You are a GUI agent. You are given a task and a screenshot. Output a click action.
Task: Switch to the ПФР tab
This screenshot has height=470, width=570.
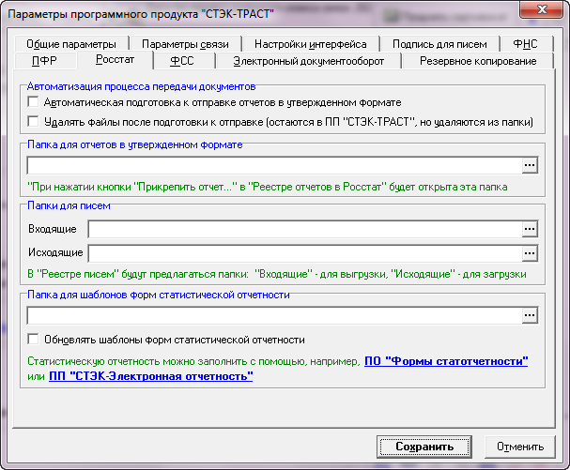[45, 61]
